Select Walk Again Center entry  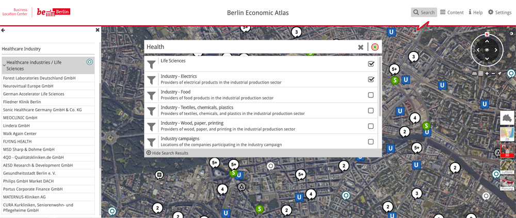(x=48, y=134)
